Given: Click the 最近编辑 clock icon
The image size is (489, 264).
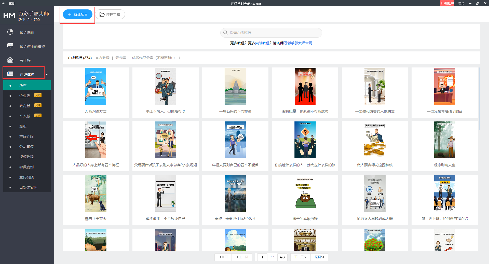Looking at the screenshot, I should point(10,32).
